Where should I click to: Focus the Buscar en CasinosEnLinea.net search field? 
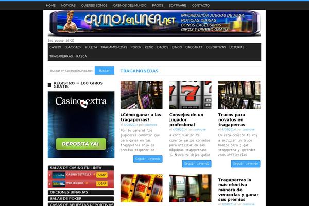click(72, 71)
